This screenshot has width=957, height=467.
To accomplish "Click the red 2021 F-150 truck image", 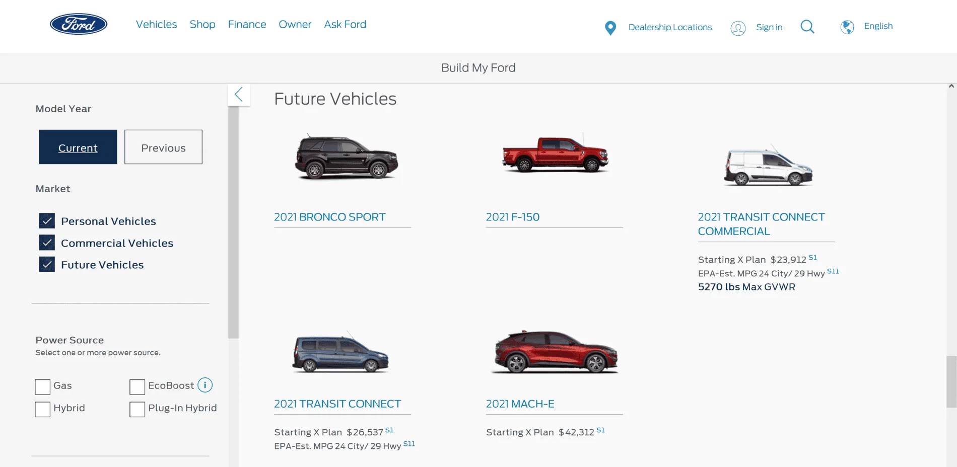I will tap(556, 153).
